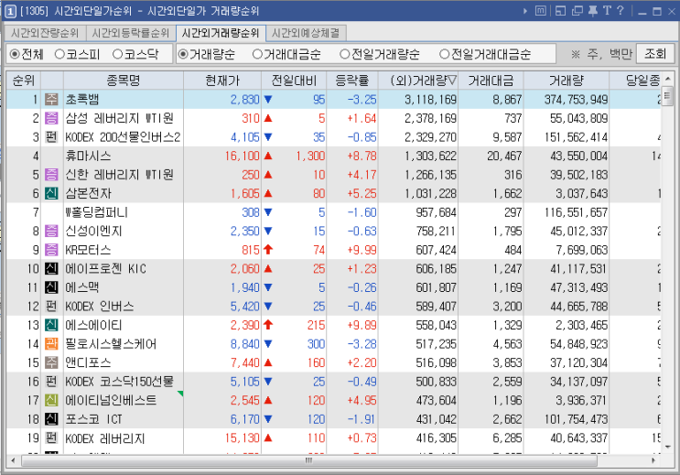The height and width of the screenshot is (475, 680).
Task: Click the black 신 badge beside 에이프로젠 KIC
Action: [51, 269]
